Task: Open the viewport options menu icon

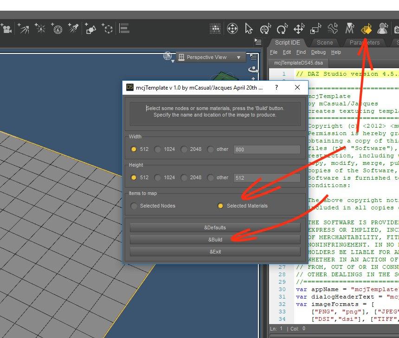Action: (x=253, y=57)
